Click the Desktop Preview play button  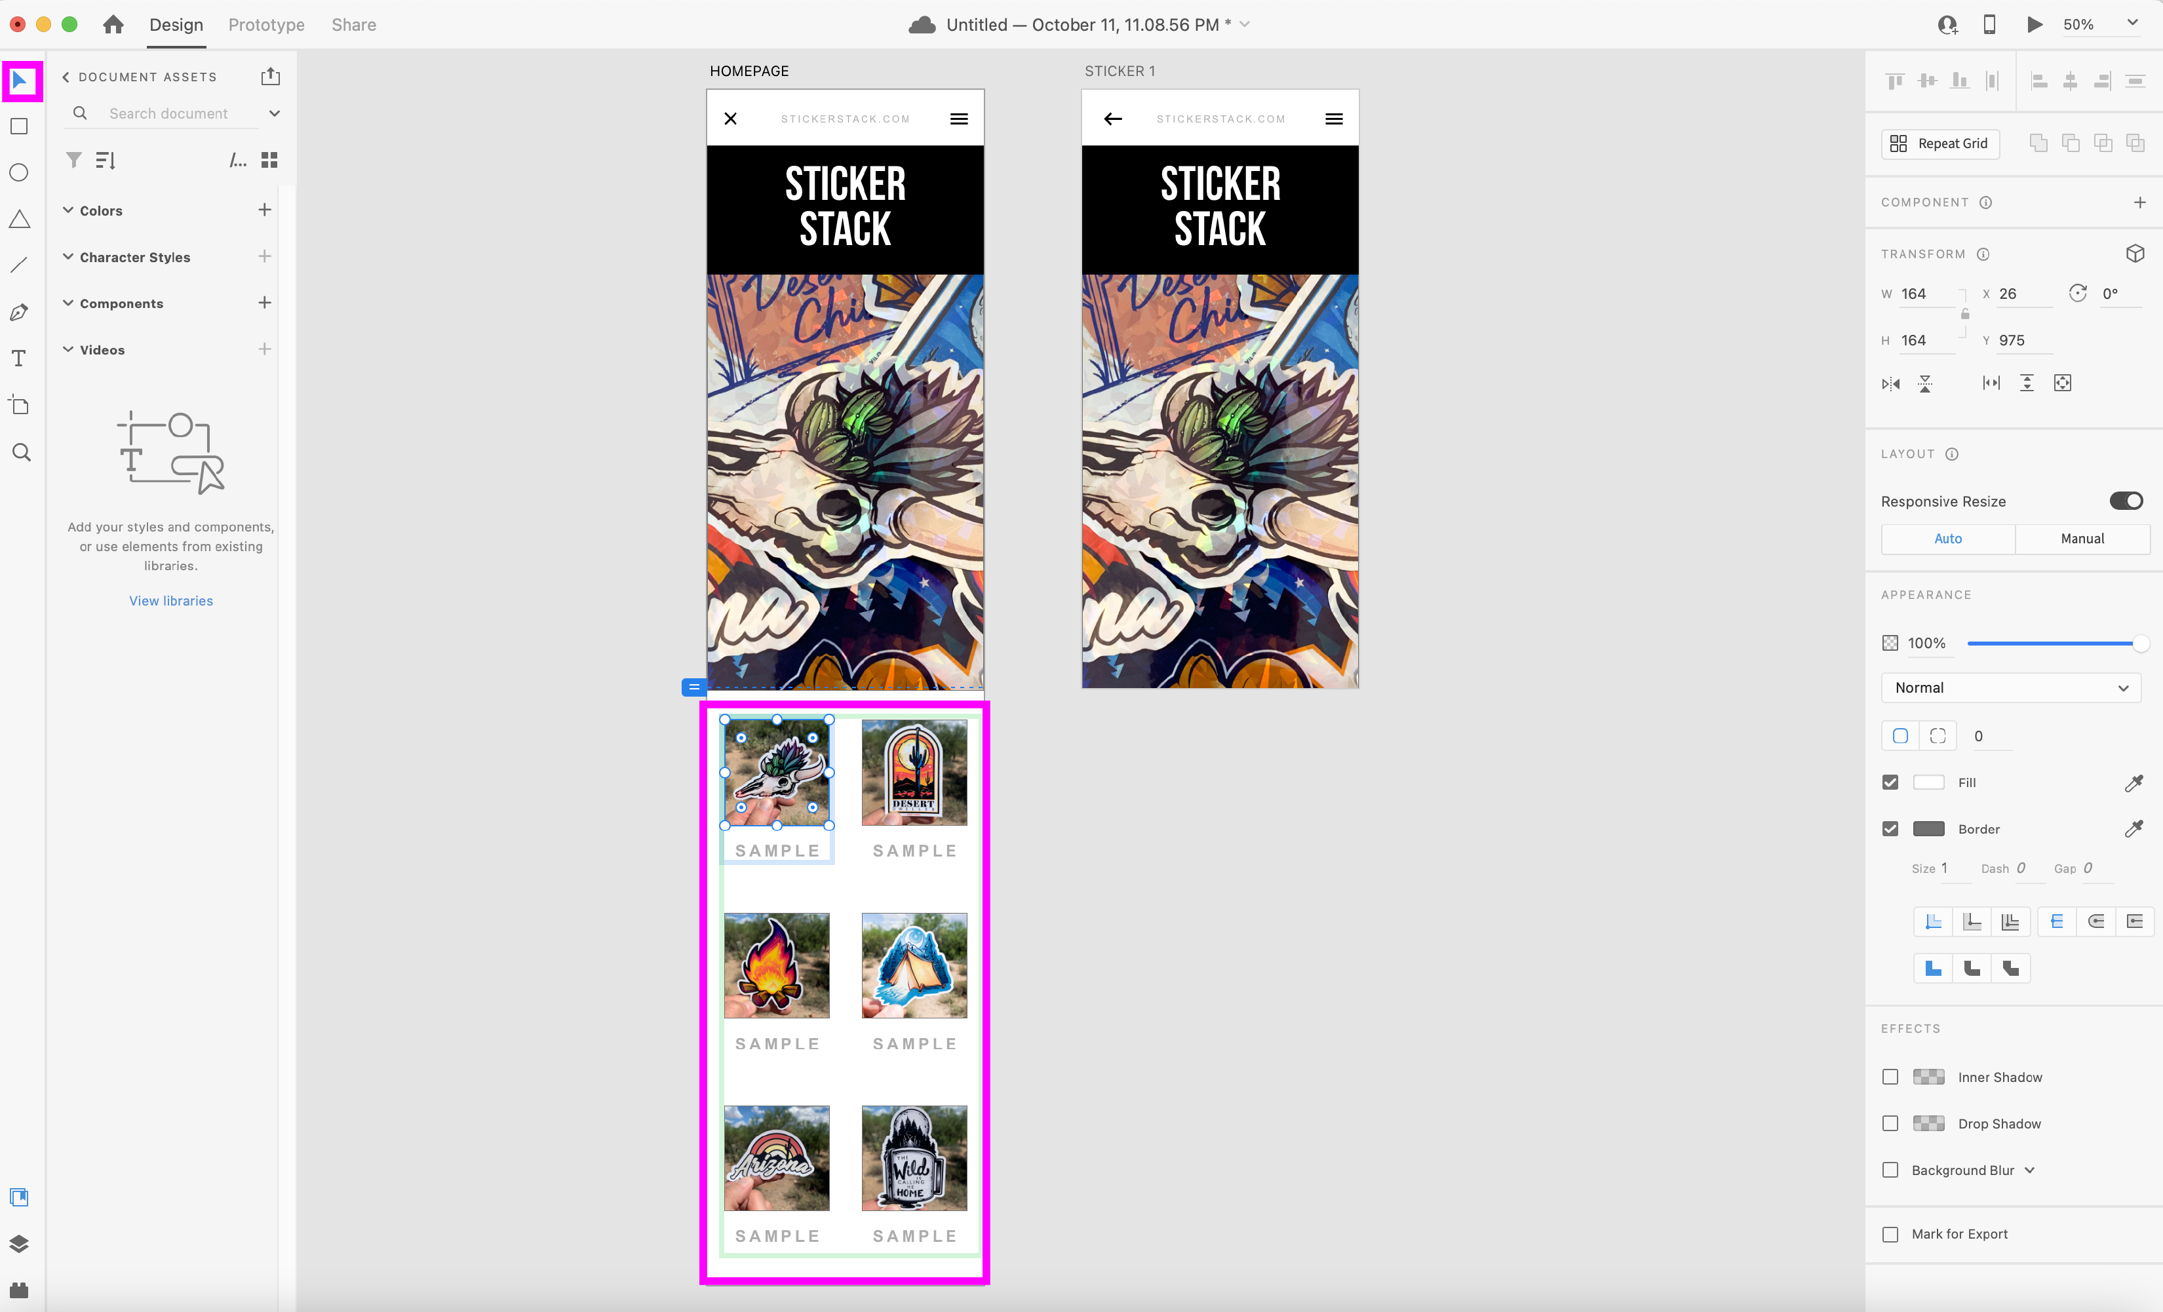(2033, 24)
